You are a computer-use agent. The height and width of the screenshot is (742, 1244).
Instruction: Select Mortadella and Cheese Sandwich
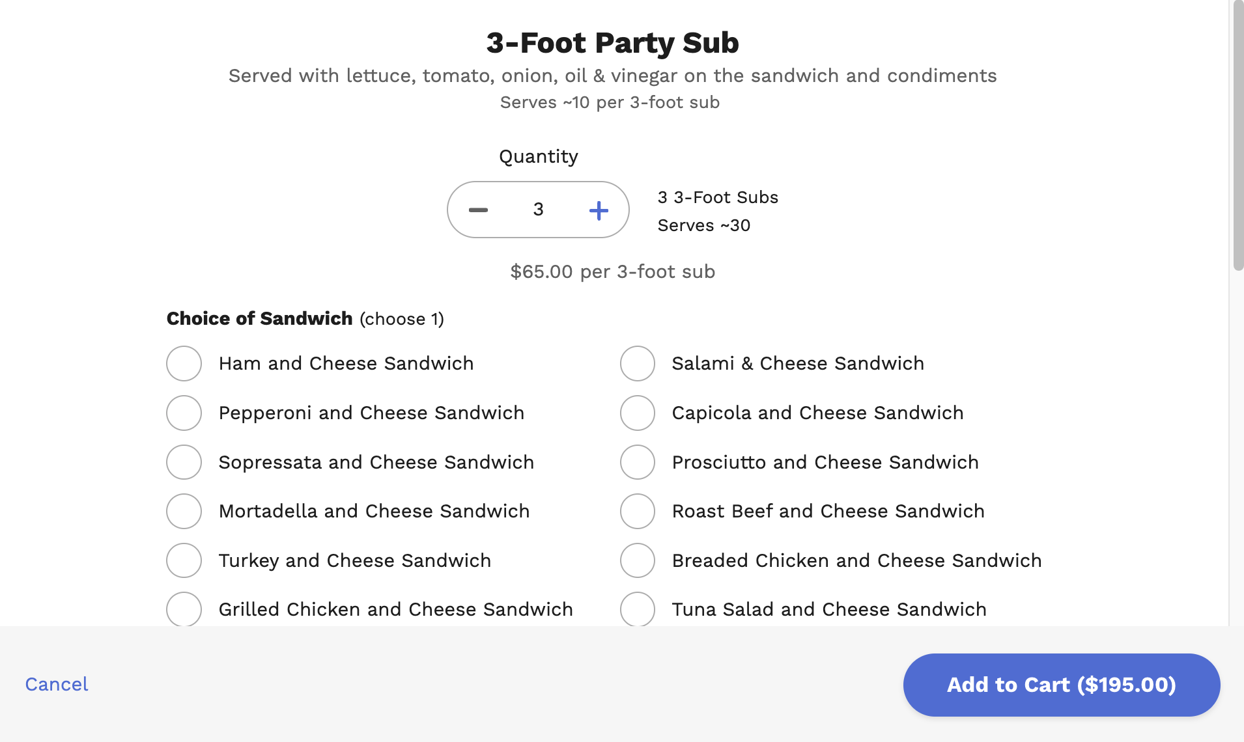pyautogui.click(x=184, y=512)
